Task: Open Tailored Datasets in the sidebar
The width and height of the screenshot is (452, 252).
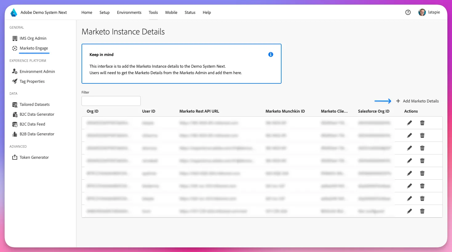Action: point(31,105)
